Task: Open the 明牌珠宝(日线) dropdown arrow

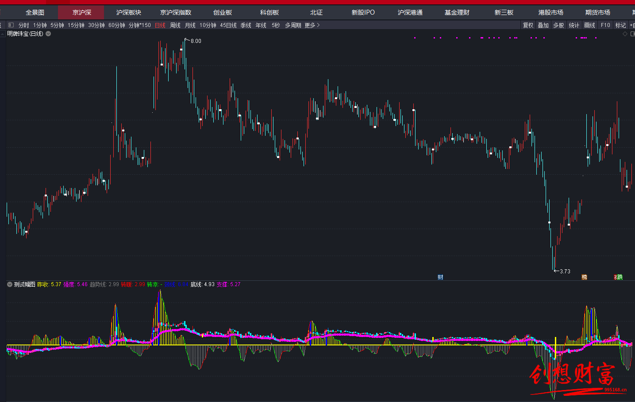Action: tap(48, 34)
